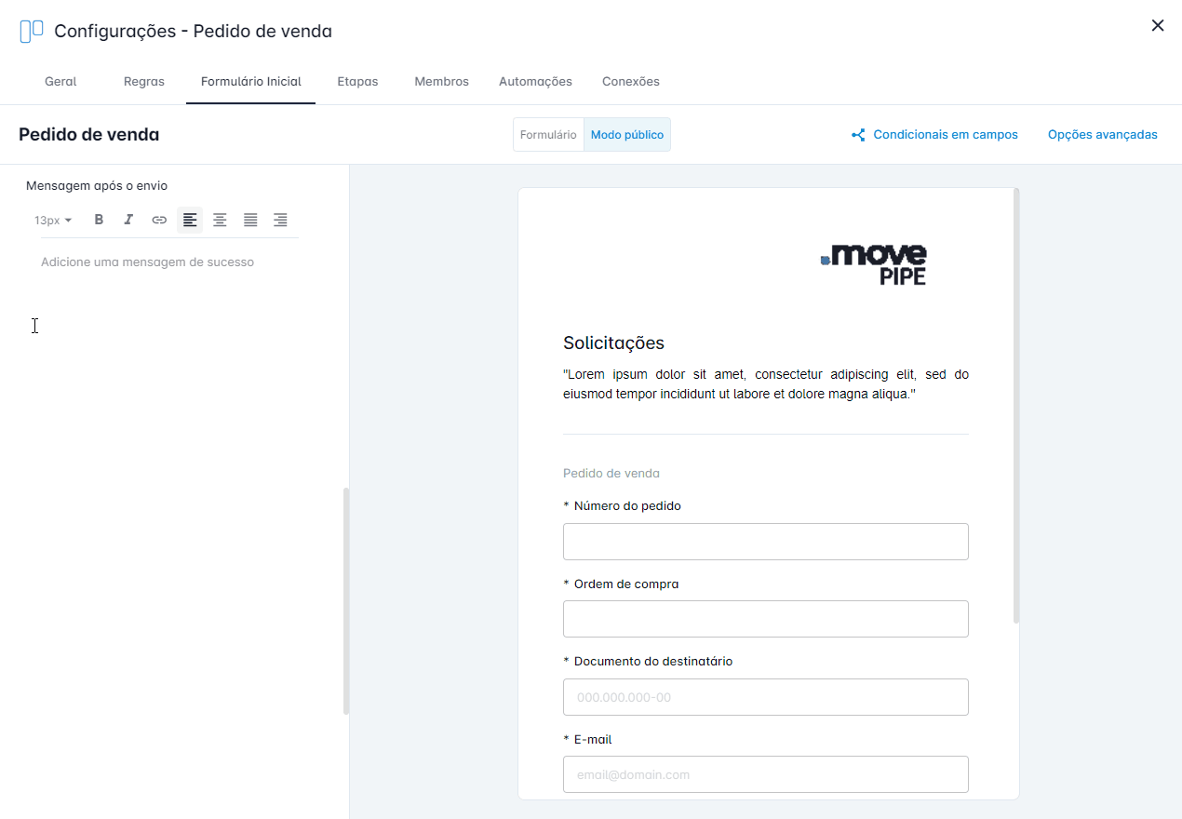The image size is (1182, 819).
Task: Toggle bold formatting in message editor
Action: coord(99,220)
